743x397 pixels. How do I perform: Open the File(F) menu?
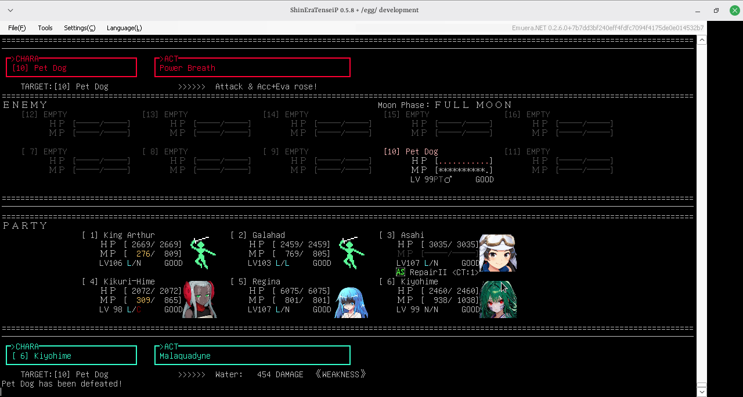[17, 28]
